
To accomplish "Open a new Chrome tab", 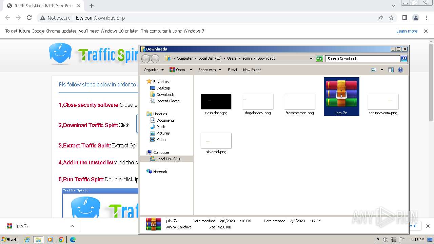I will (92, 6).
